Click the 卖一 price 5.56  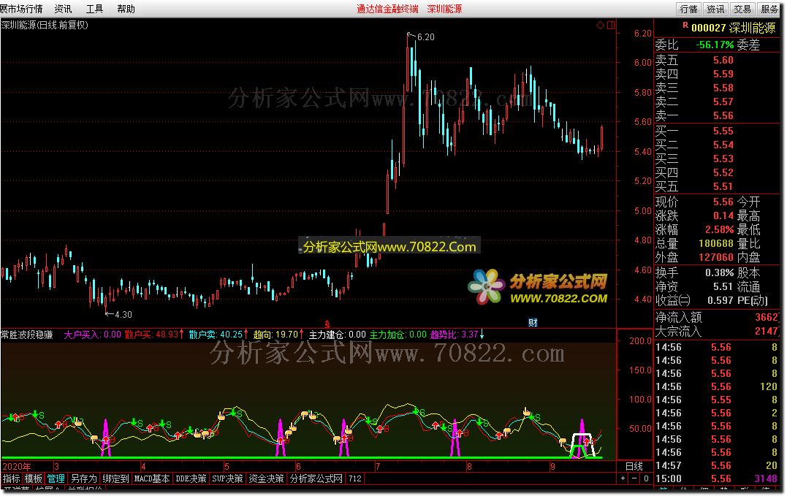[x=723, y=116]
